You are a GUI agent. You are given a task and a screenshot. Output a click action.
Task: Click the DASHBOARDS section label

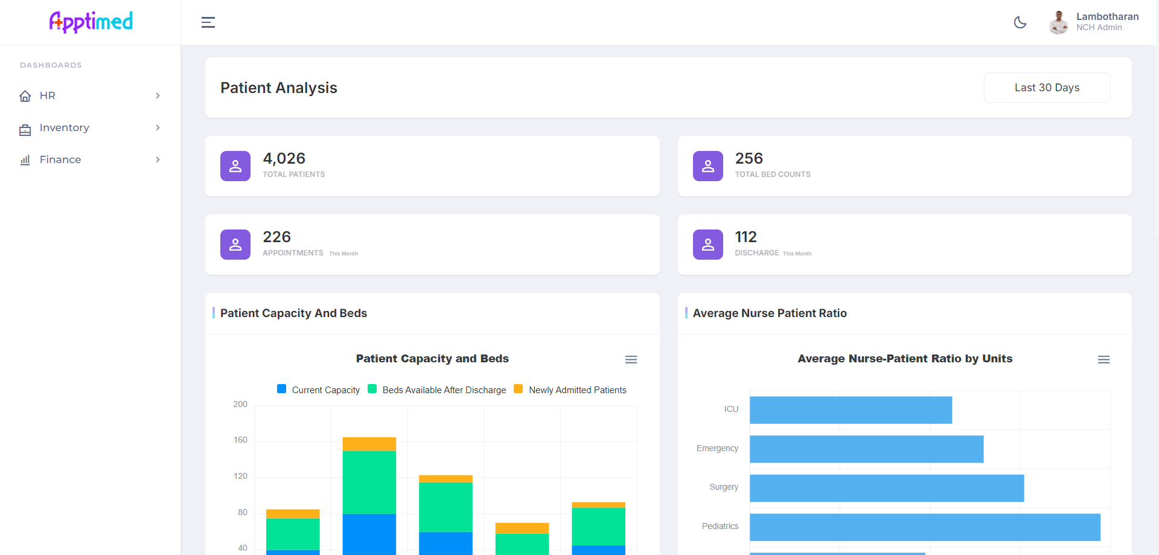click(51, 65)
